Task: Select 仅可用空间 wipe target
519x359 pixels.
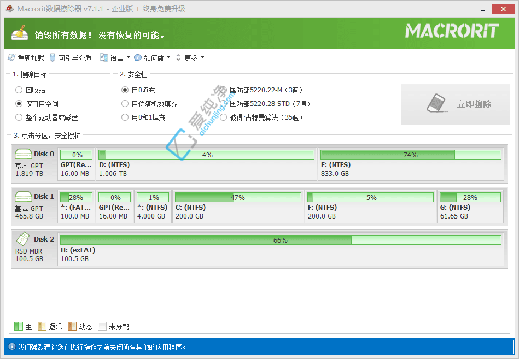Action: coord(19,104)
